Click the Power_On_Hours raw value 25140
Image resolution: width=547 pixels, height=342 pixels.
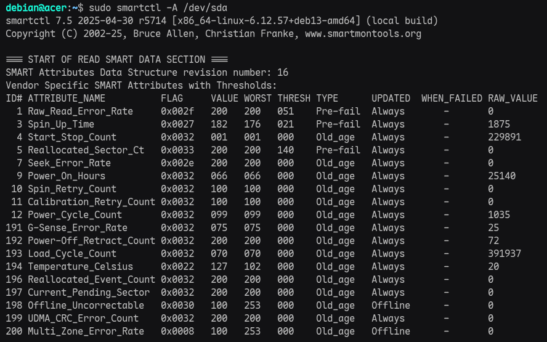tap(501, 176)
